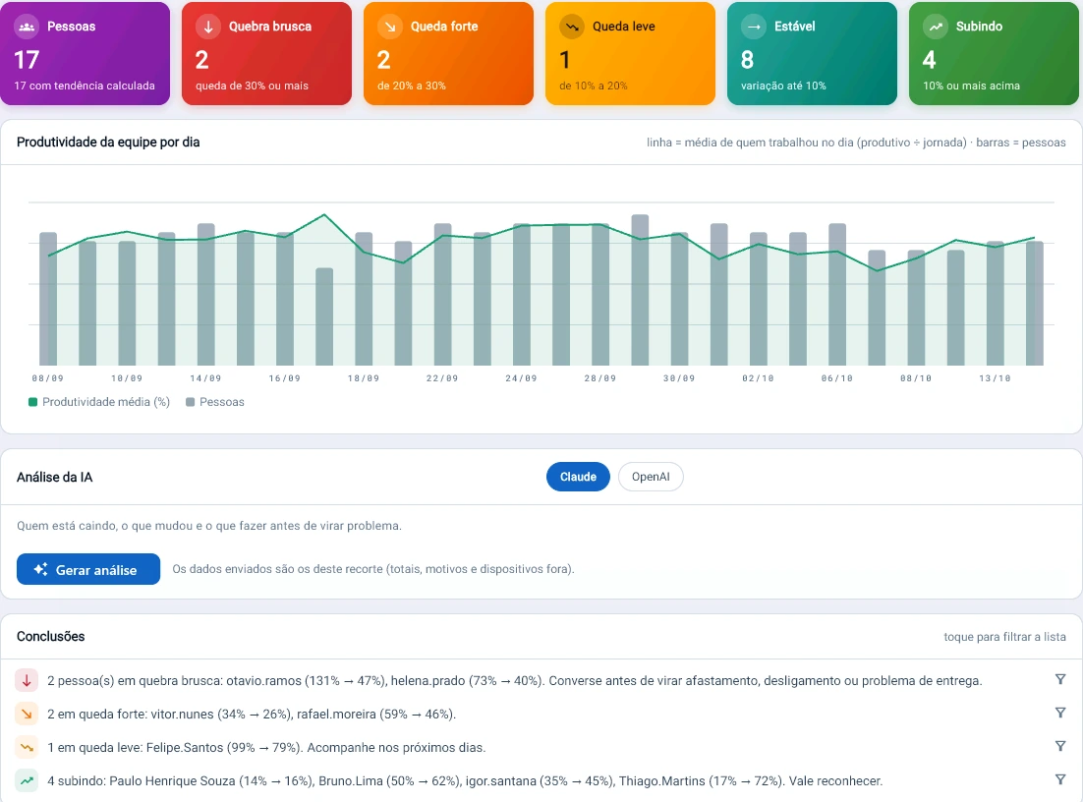
Task: Open the Quebra brusca summary card
Action: point(266,53)
